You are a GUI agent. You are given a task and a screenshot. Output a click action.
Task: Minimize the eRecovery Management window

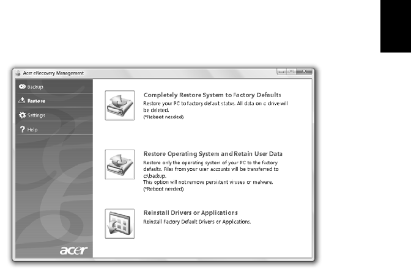(x=281, y=71)
